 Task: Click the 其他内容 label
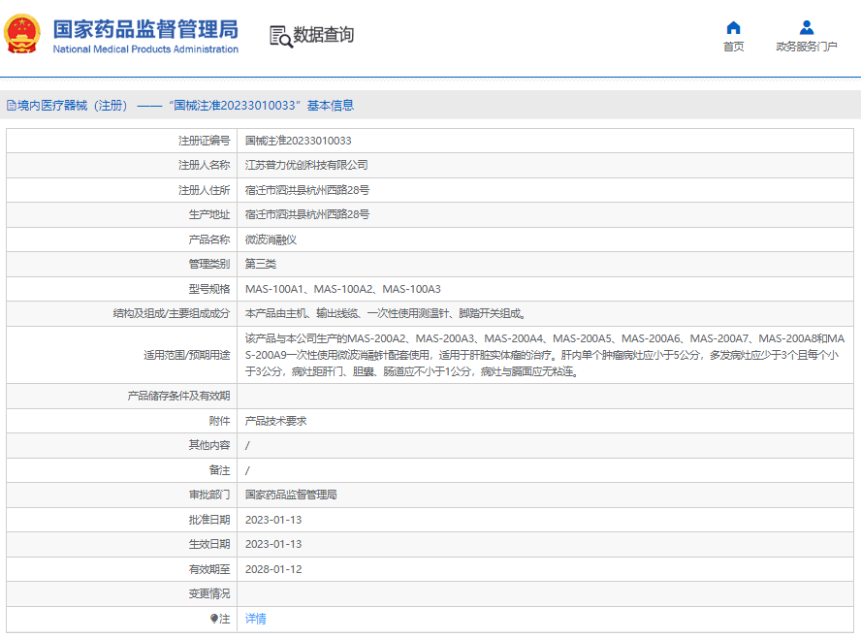(209, 445)
